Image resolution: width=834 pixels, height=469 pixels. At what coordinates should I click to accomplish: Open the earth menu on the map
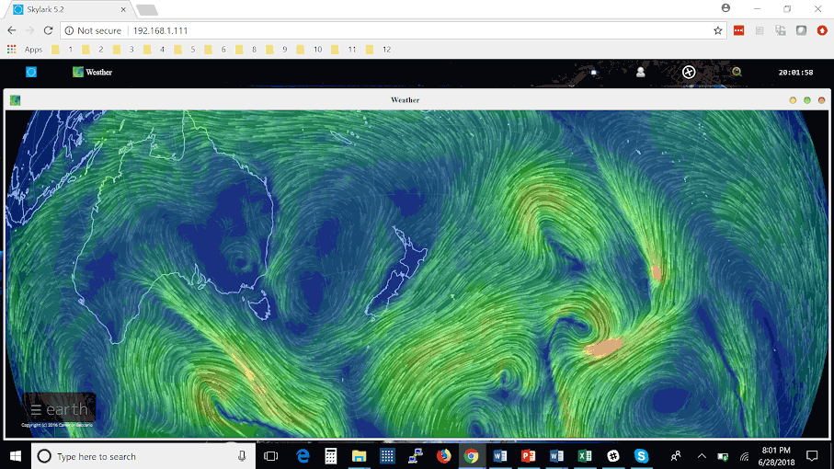[x=59, y=409]
